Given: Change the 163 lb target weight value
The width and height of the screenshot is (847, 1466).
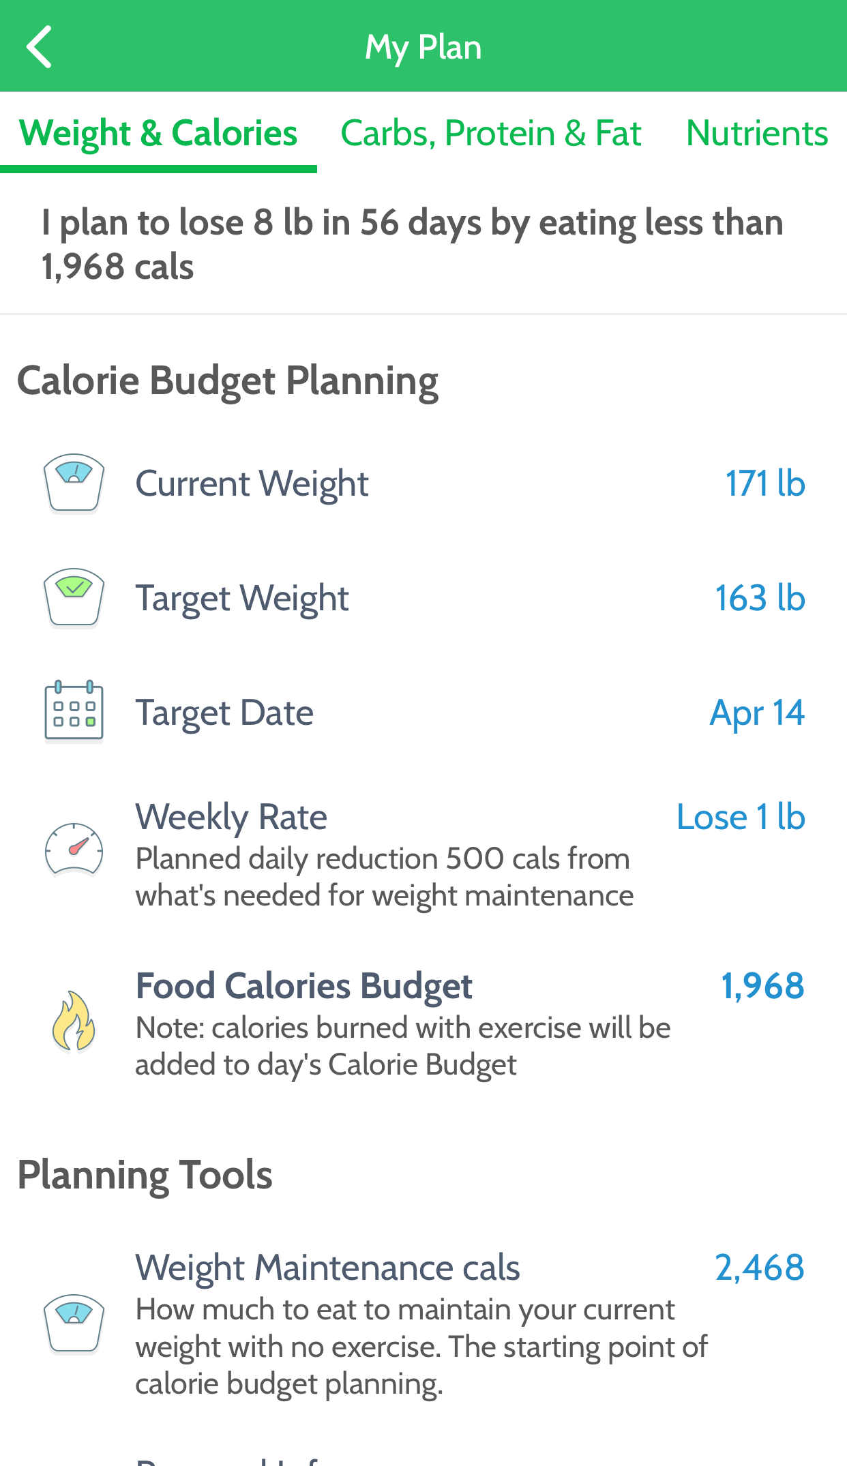Looking at the screenshot, I should tap(760, 598).
